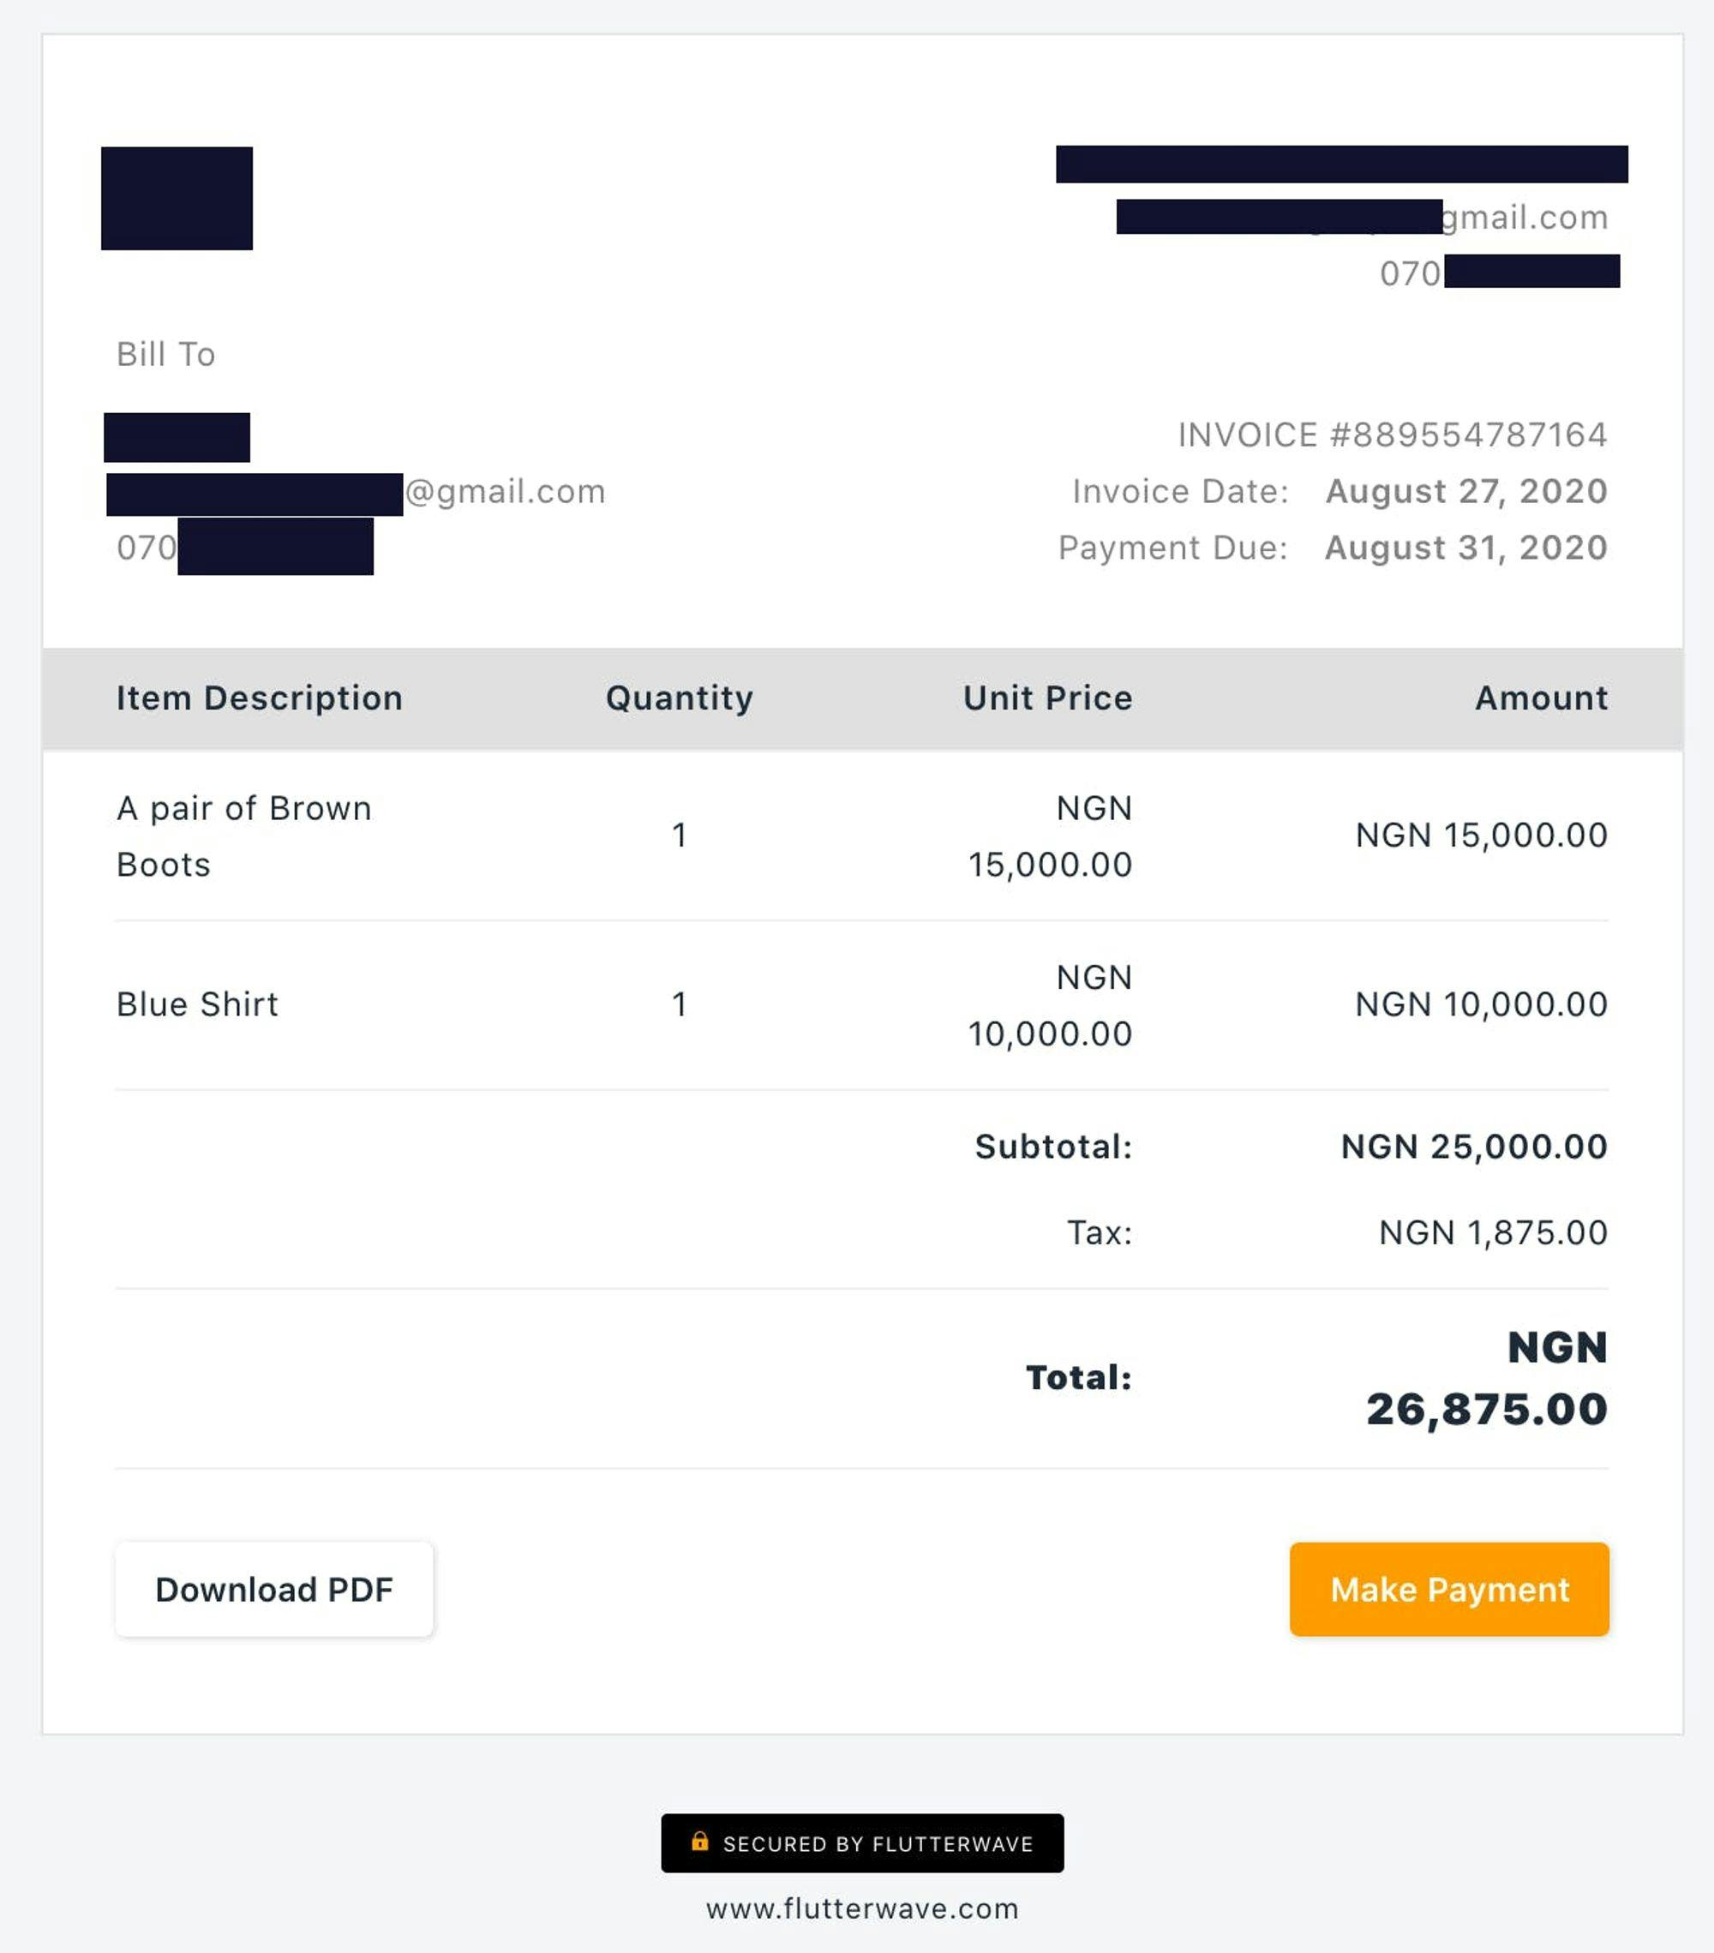Screen dimensions: 1714x1953
Task: Click the Blue Shirt amount NGN 10,000.00
Action: 1481,1004
